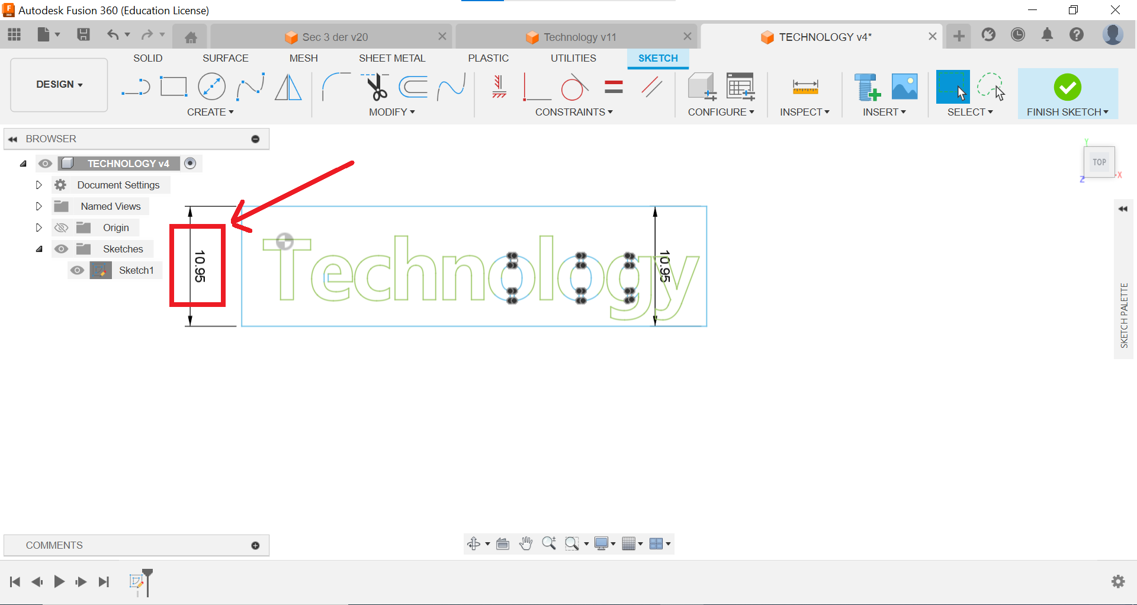Select the Center Diameter Circle tool
1137x605 pixels.
[211, 87]
